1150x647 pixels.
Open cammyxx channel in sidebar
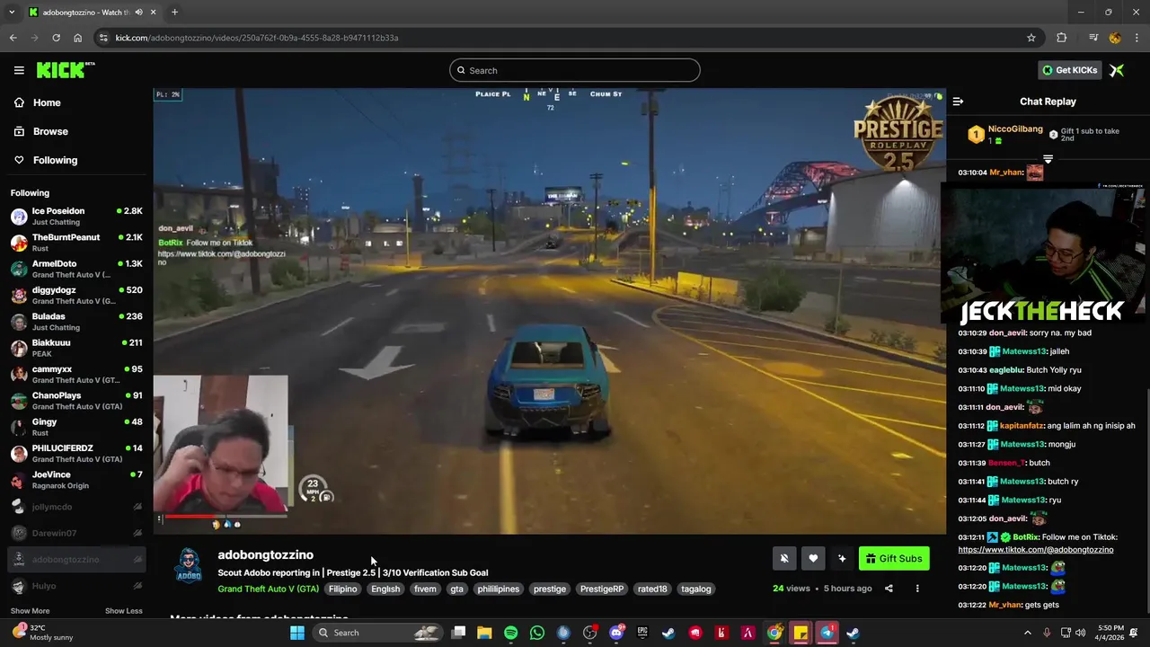[x=76, y=374]
